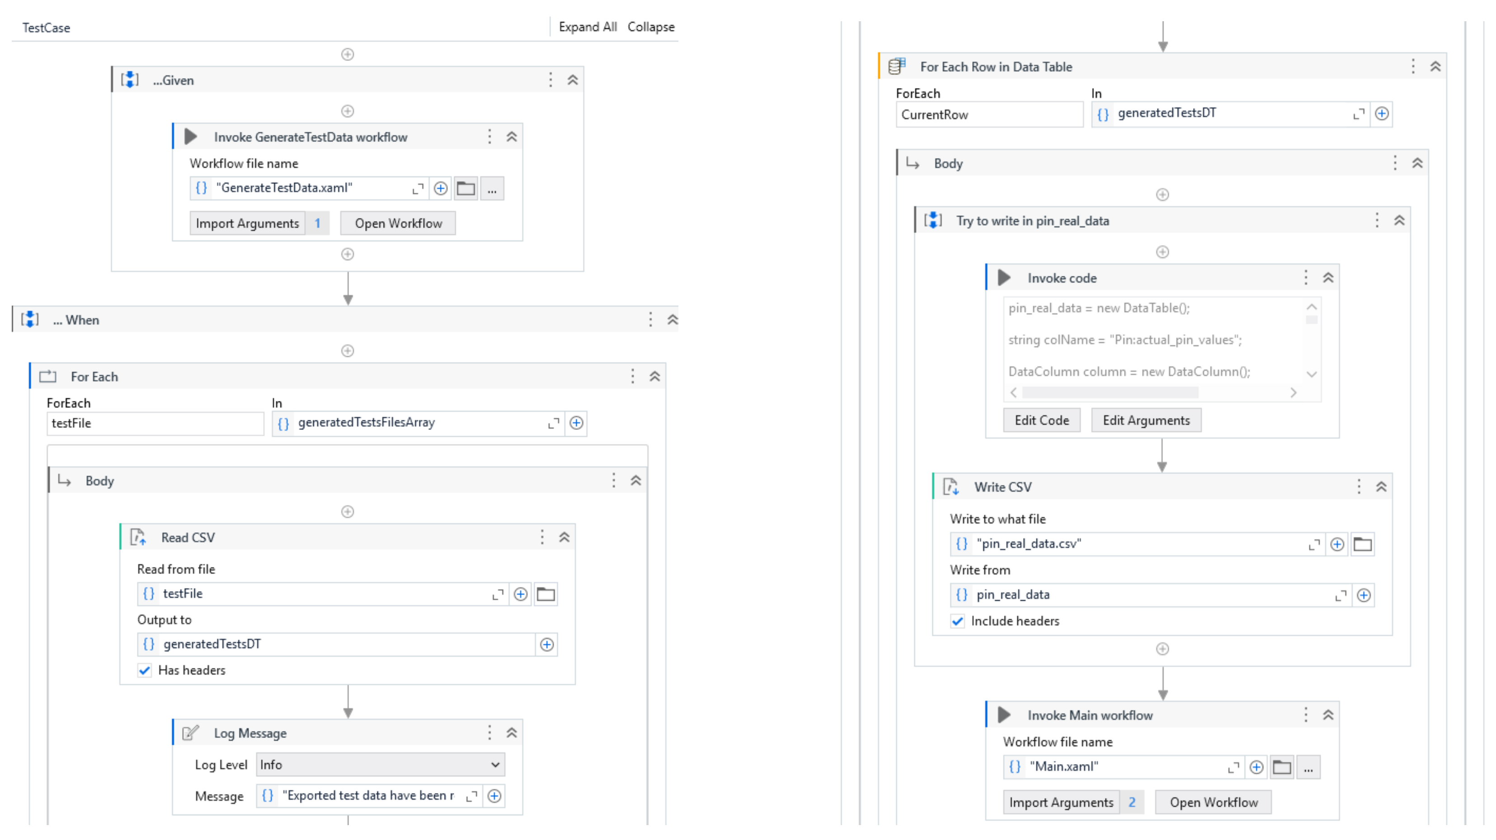Open the Log Level dropdown
This screenshot has height=840, width=1496.
[381, 765]
